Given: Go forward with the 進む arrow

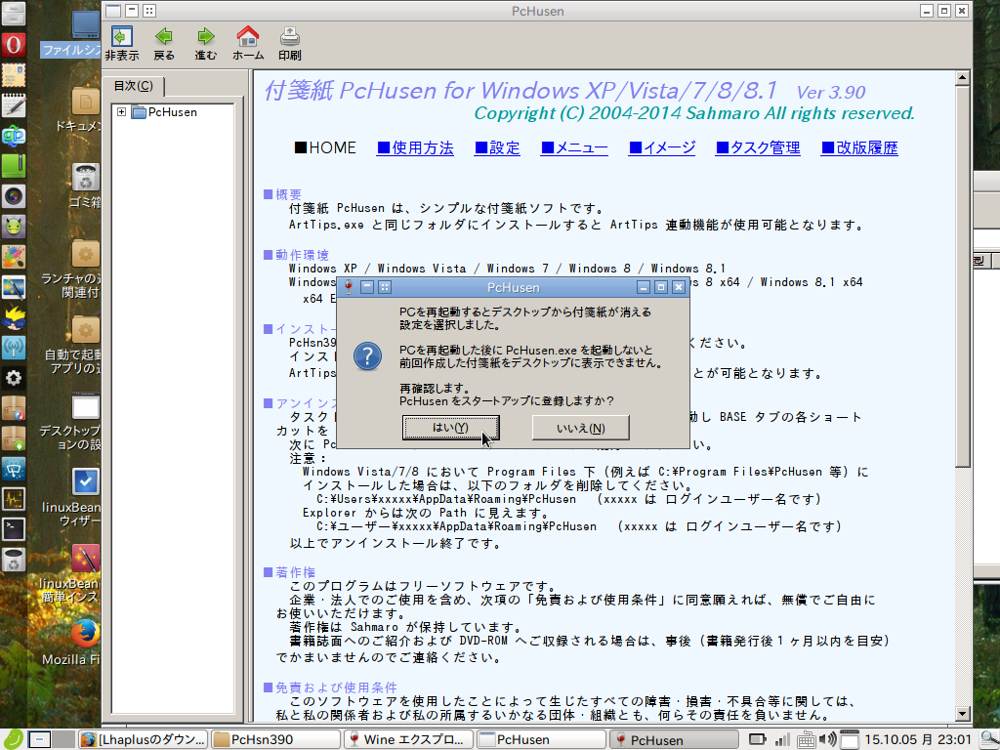Looking at the screenshot, I should pos(205,43).
